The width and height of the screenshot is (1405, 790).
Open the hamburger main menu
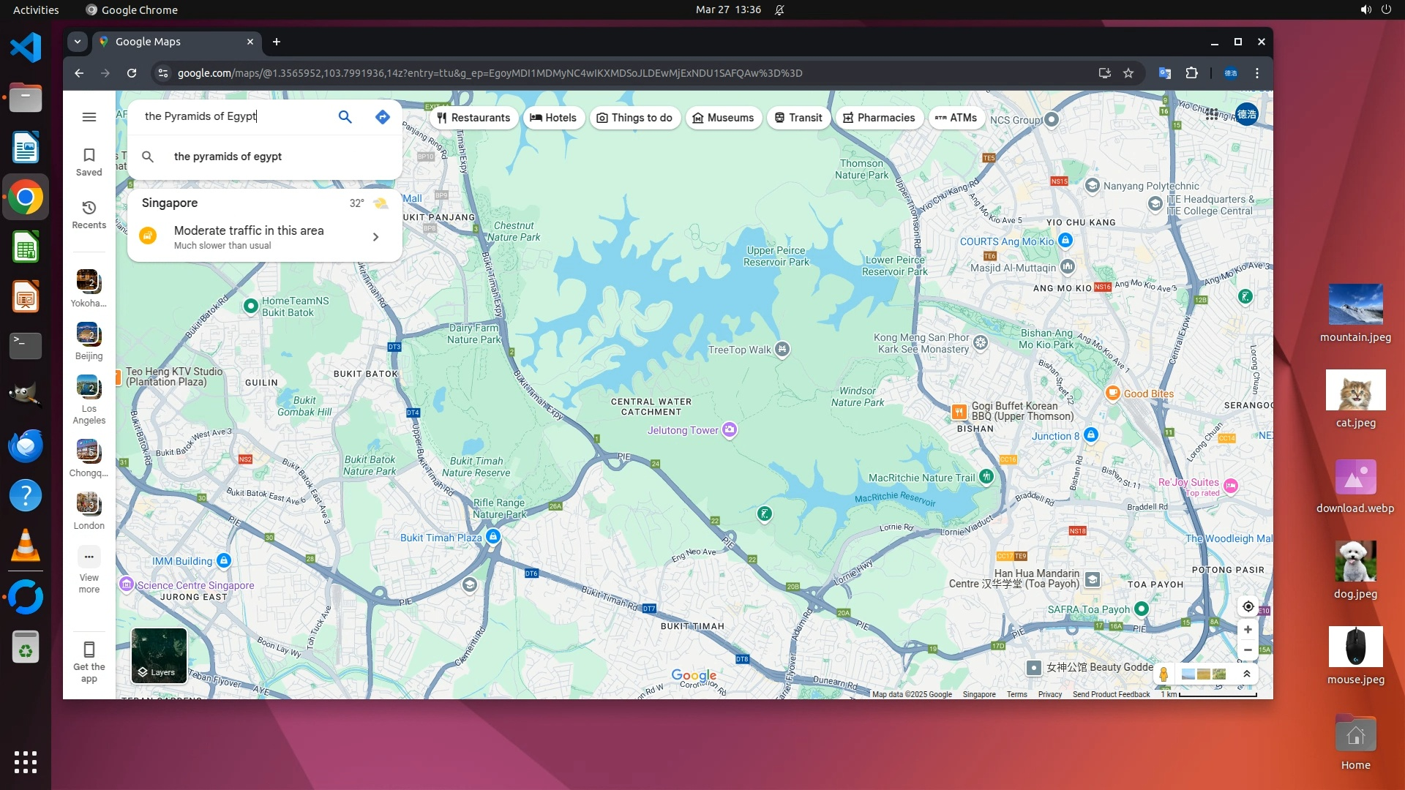[89, 117]
